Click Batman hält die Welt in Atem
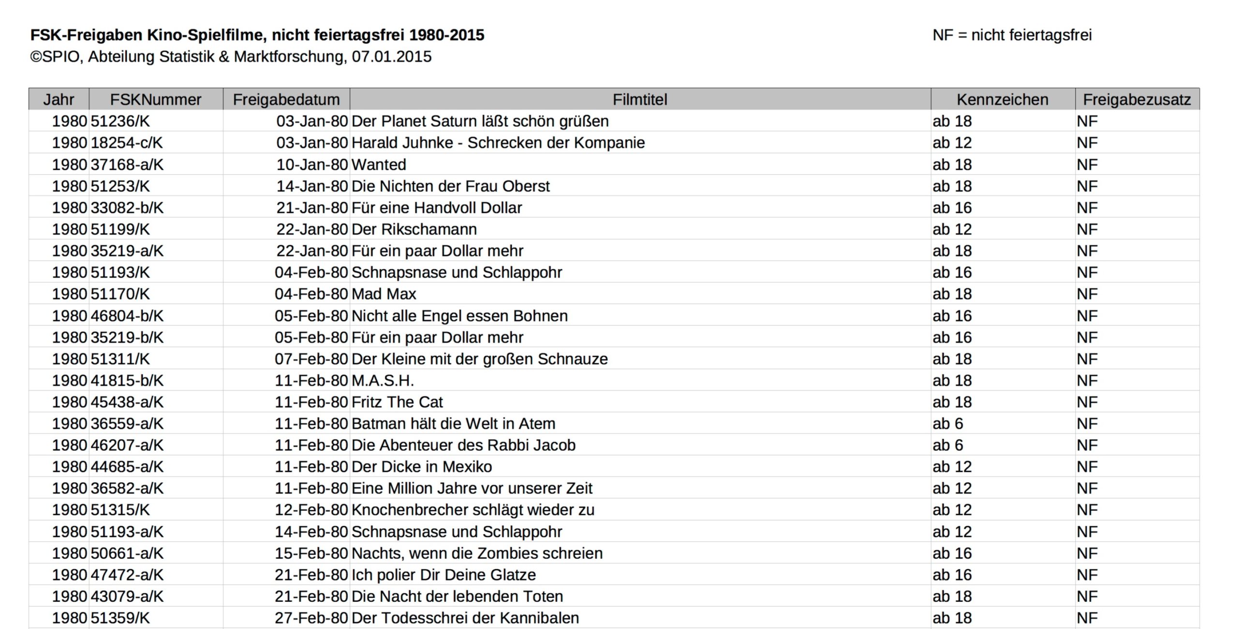The height and width of the screenshot is (629, 1238). click(453, 424)
